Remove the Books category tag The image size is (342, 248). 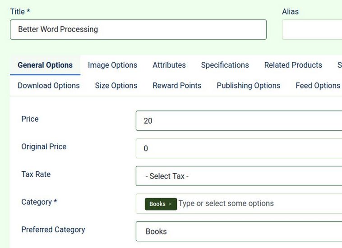point(170,204)
